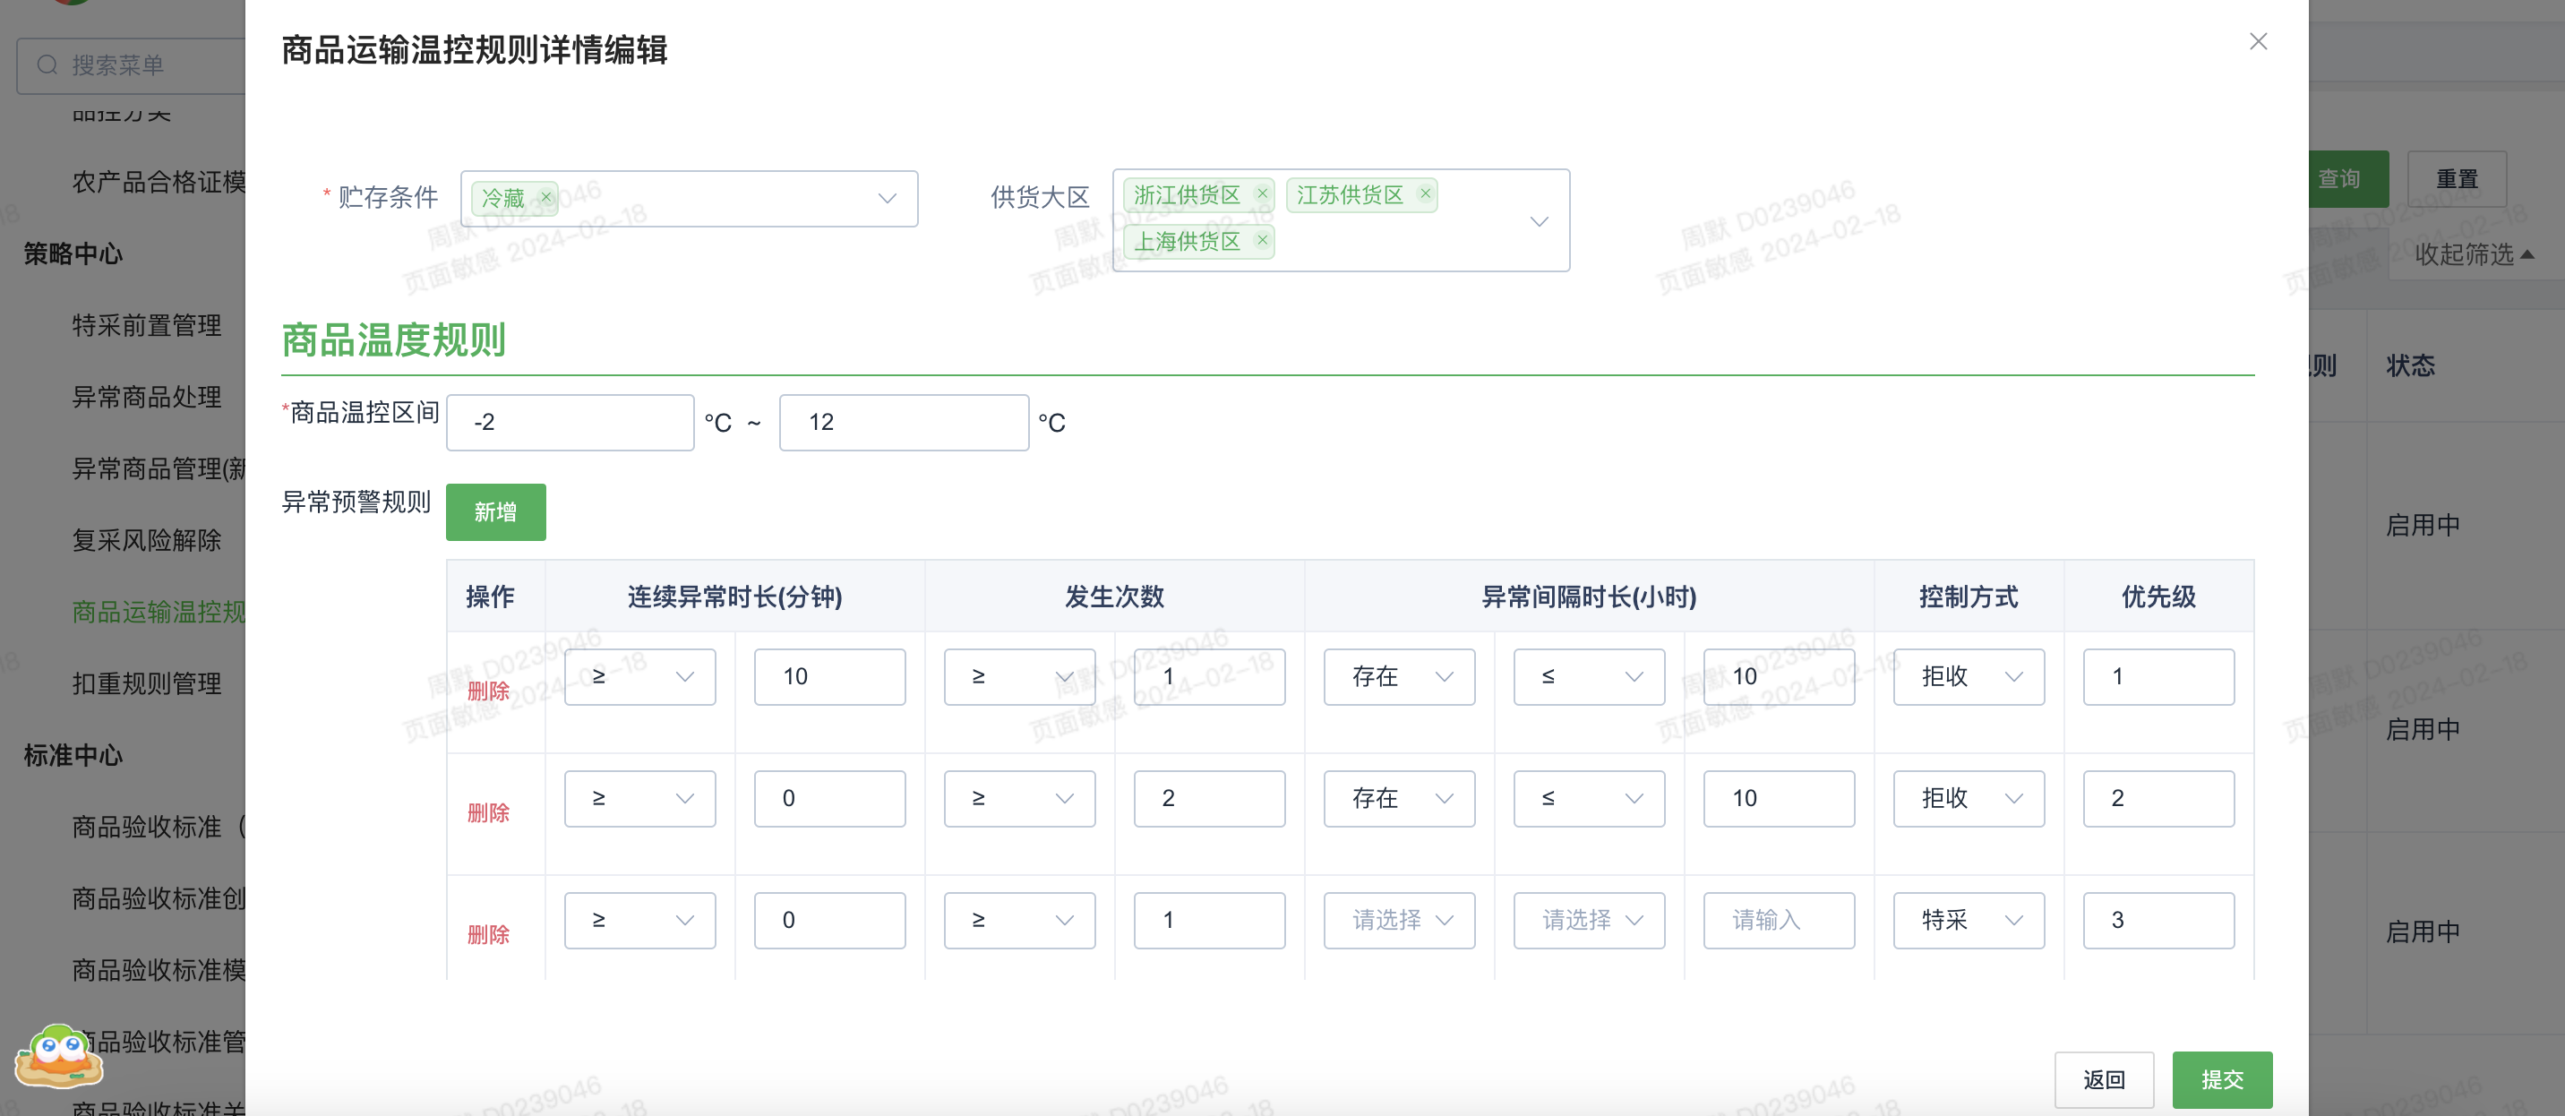Open ≤ interval dropdown in priority 2 row

[x=1589, y=798]
